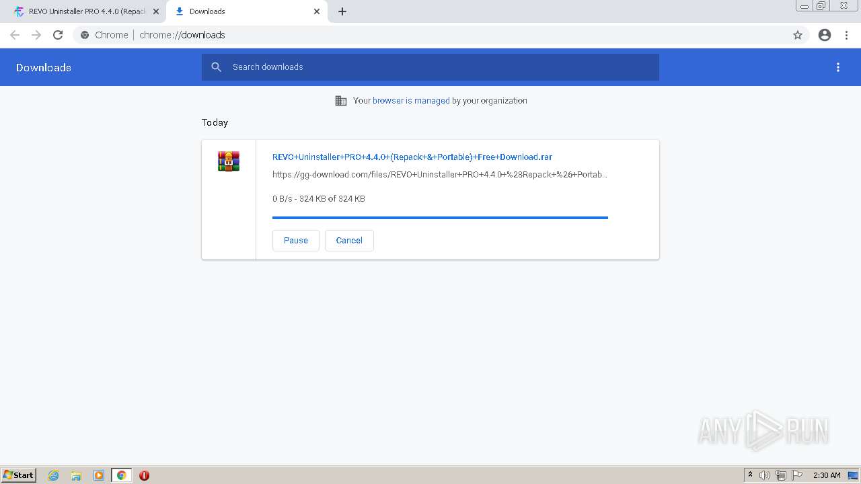Click the browser forward arrow
This screenshot has height=484, width=861.
(x=36, y=35)
